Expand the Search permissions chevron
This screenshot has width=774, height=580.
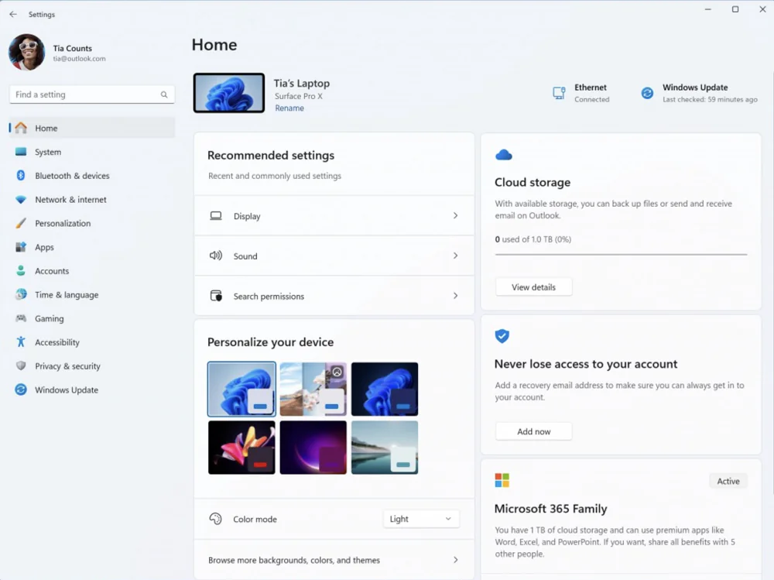coord(455,296)
